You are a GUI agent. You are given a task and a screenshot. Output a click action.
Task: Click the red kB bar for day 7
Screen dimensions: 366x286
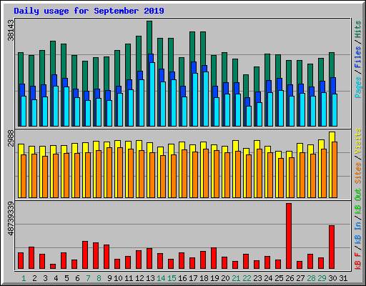tap(85, 255)
